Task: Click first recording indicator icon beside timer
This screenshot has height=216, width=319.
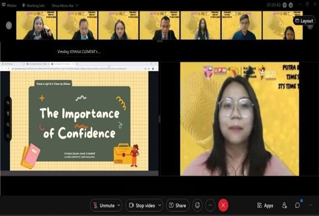Action: pos(284,5)
